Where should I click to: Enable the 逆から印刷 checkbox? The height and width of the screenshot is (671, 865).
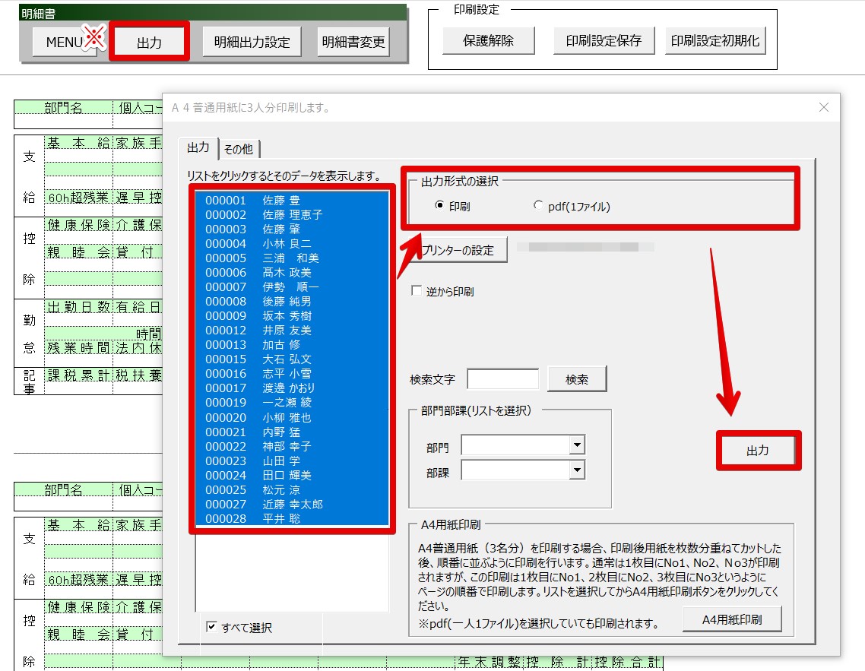[416, 291]
